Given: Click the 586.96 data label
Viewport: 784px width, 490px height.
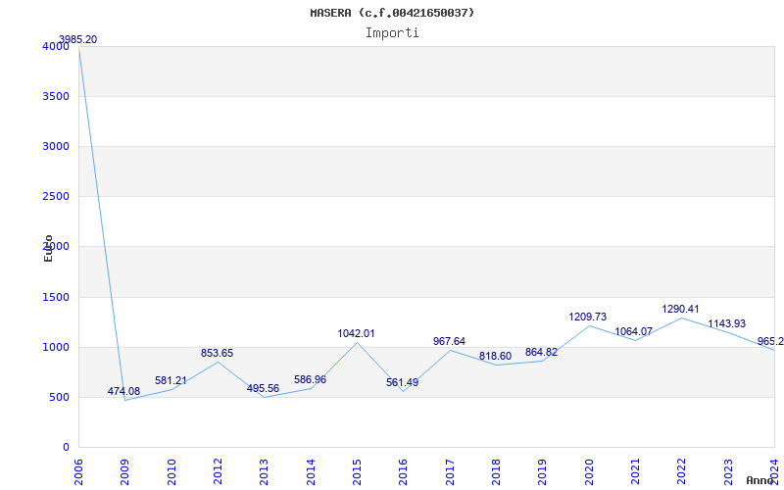Looking at the screenshot, I should pos(310,379).
